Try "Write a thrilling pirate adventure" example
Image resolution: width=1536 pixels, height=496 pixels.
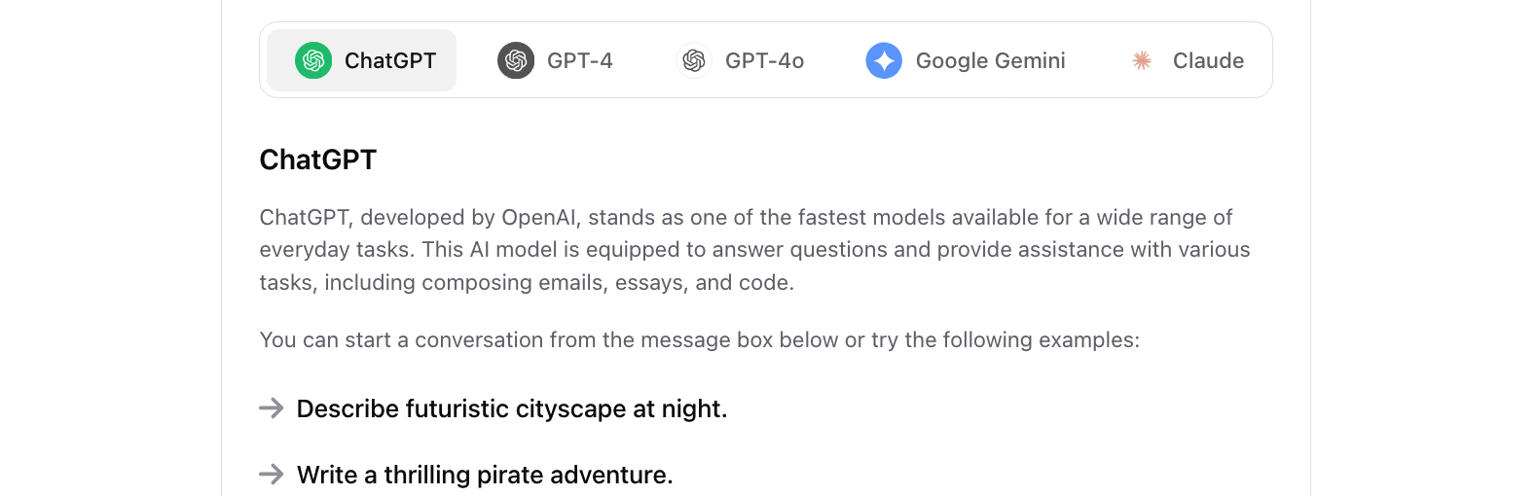coord(485,475)
